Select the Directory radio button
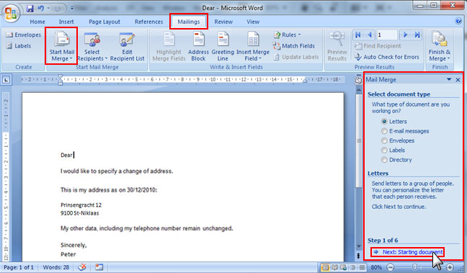 [x=384, y=160]
